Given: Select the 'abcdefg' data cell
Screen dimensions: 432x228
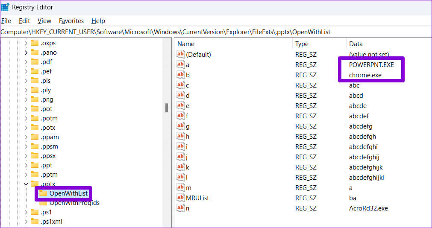Looking at the screenshot, I should (x=361, y=126).
